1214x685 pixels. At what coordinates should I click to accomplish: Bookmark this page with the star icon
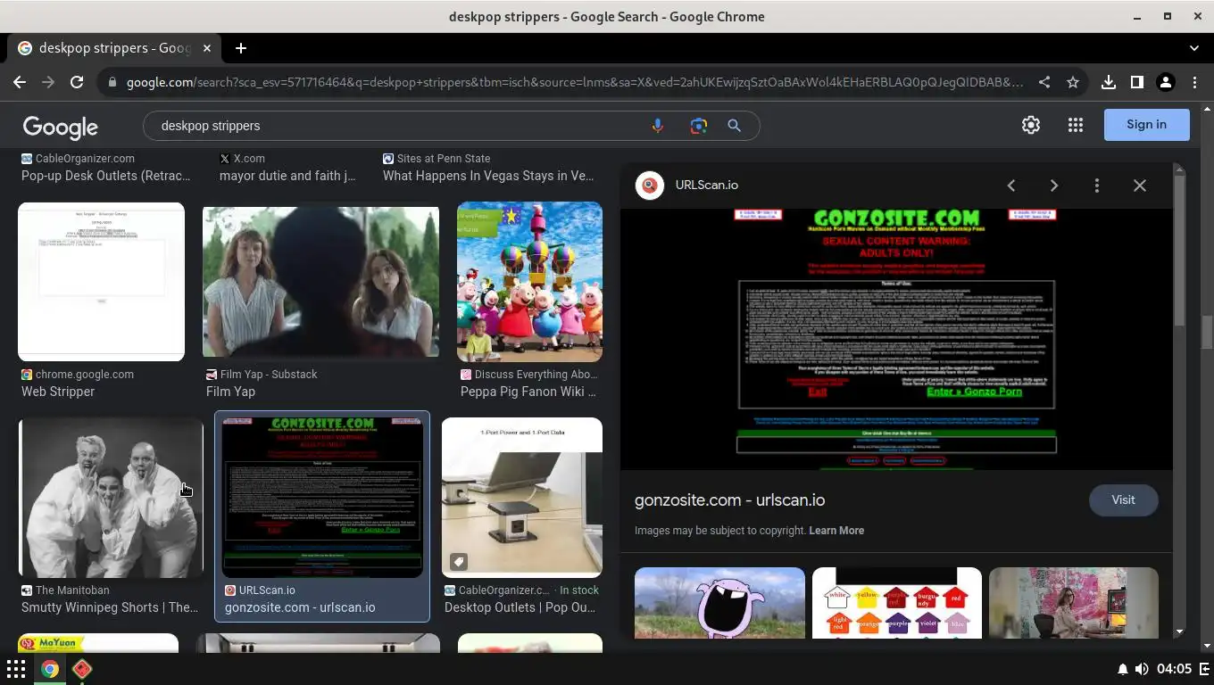point(1073,82)
